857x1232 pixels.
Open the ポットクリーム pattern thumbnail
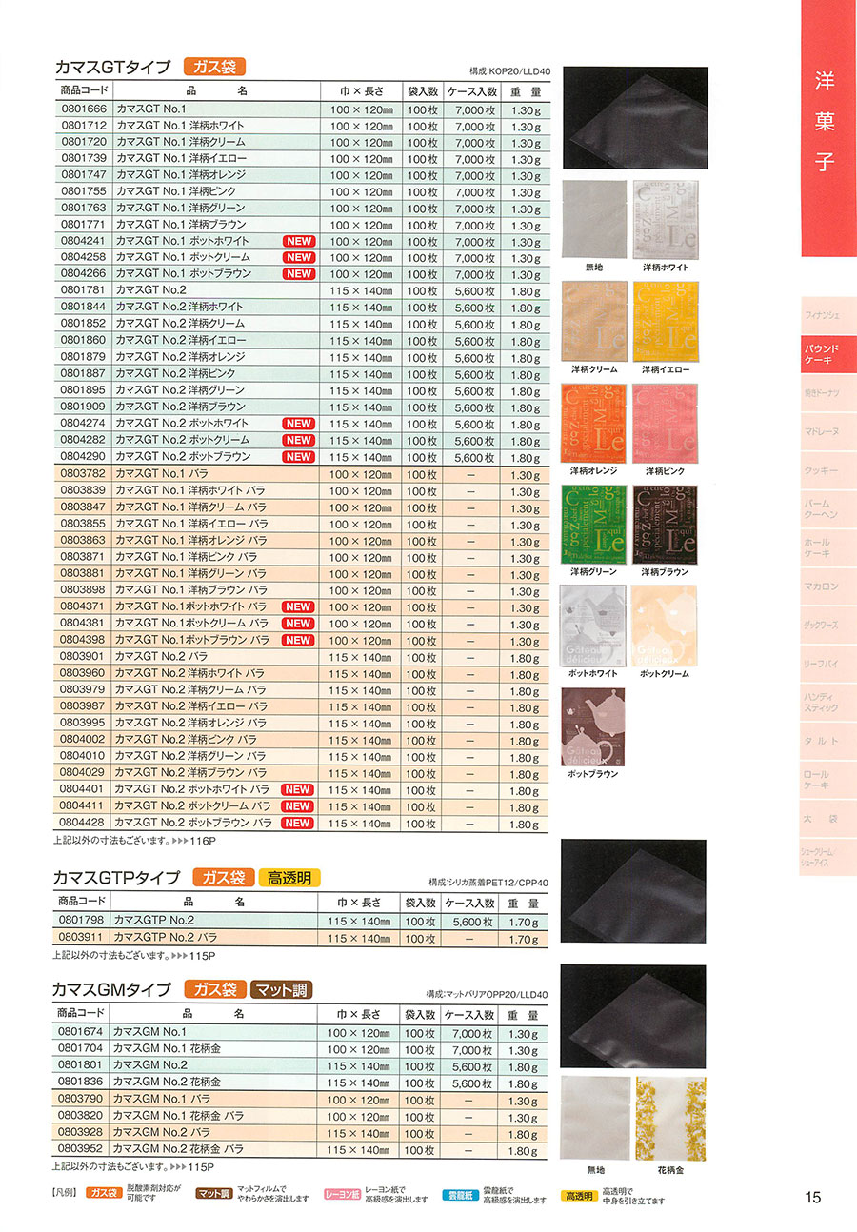pos(665,625)
